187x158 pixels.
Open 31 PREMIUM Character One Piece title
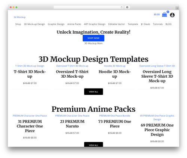click(x=30, y=126)
